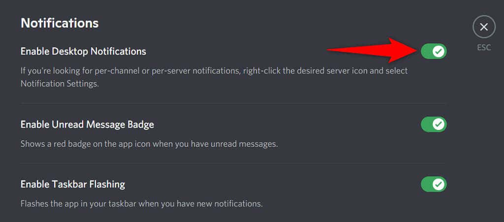Click the divider above Enable Taskbar Flashing
The height and width of the screenshot is (222, 504).
point(233,163)
